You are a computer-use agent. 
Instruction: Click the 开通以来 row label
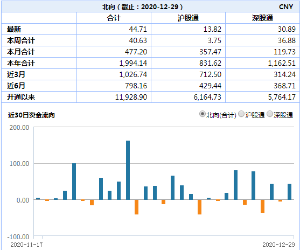click(21, 97)
